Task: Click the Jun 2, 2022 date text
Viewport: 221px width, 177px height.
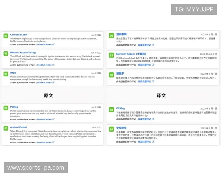Action: click(x=96, y=53)
